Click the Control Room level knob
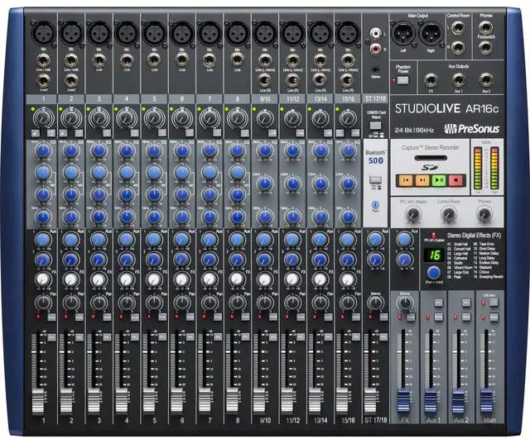 click(449, 215)
